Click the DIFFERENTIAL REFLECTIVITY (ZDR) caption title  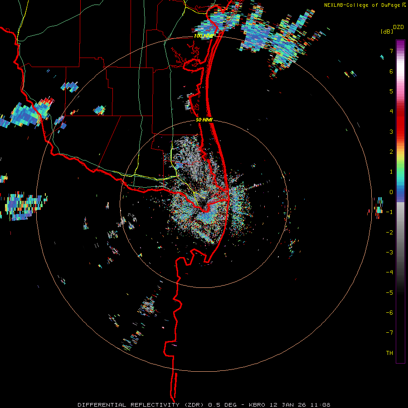pos(141,405)
